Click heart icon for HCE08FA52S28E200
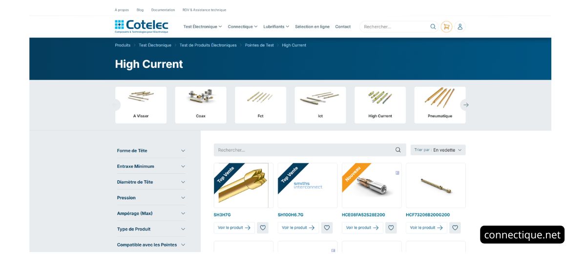586x254 pixels. [391, 228]
